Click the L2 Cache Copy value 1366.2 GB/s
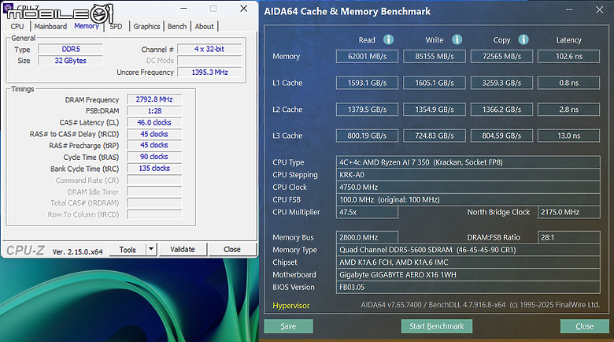Viewport: 614px width, 342px height. [501, 110]
